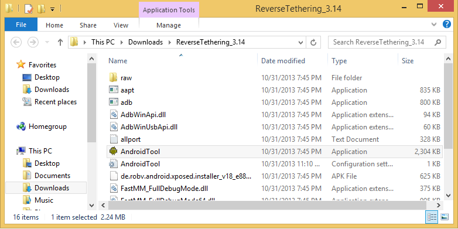Click the This PC computer icon
Screen dimensions: 458x229
[21, 151]
